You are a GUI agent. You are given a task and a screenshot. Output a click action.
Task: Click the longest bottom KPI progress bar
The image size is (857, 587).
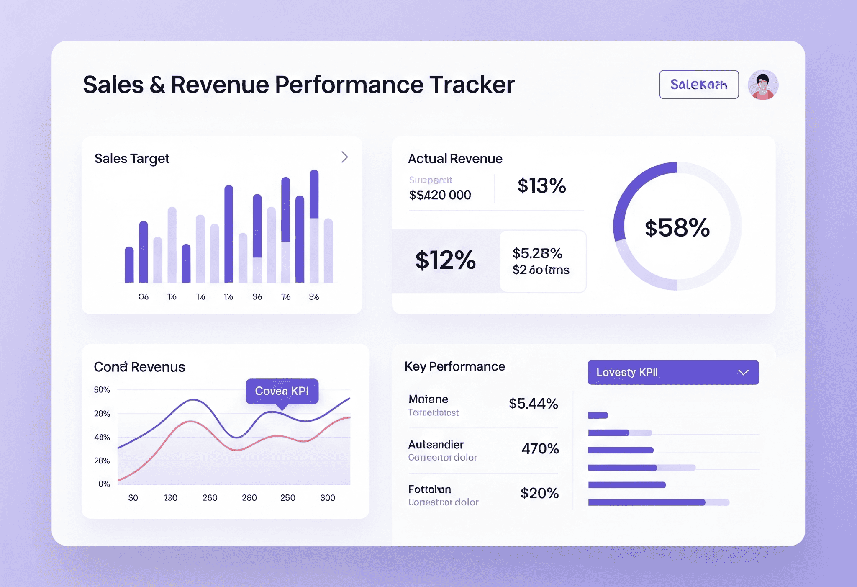(x=647, y=502)
